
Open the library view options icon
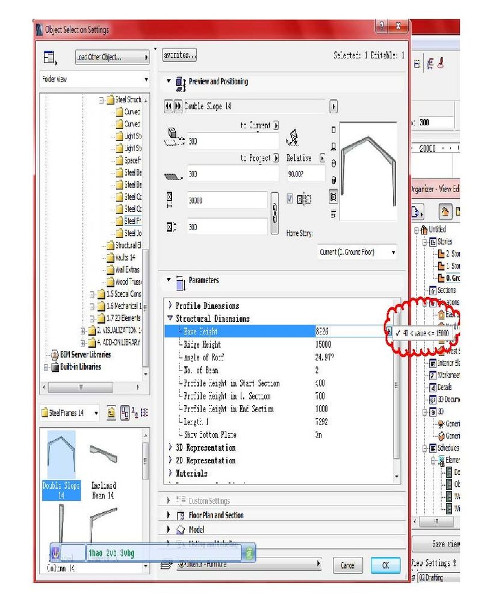(50, 58)
